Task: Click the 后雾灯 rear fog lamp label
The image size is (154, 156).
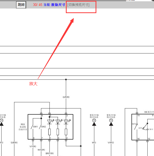Action: [x=151, y=129]
